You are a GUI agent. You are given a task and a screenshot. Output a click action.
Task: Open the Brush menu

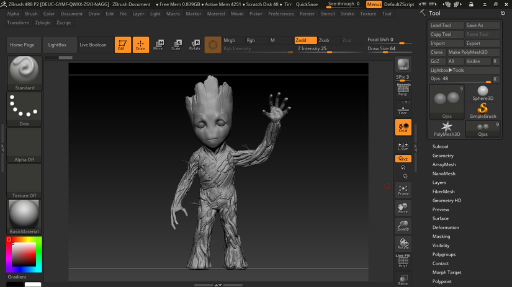tap(31, 14)
